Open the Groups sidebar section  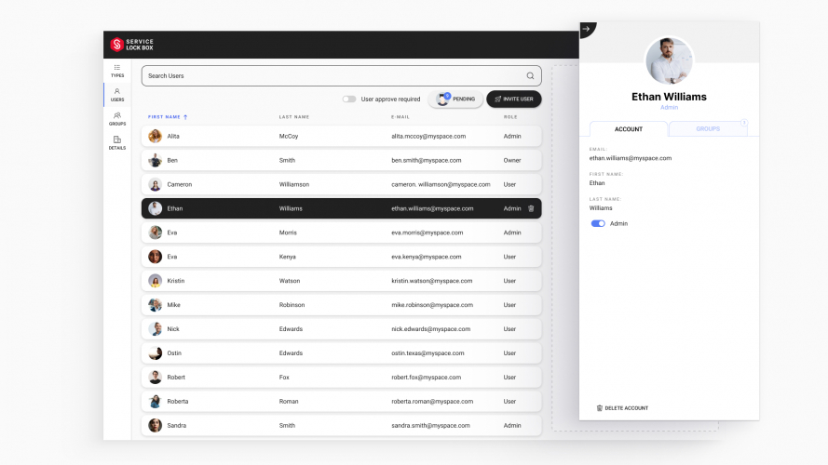(x=116, y=118)
